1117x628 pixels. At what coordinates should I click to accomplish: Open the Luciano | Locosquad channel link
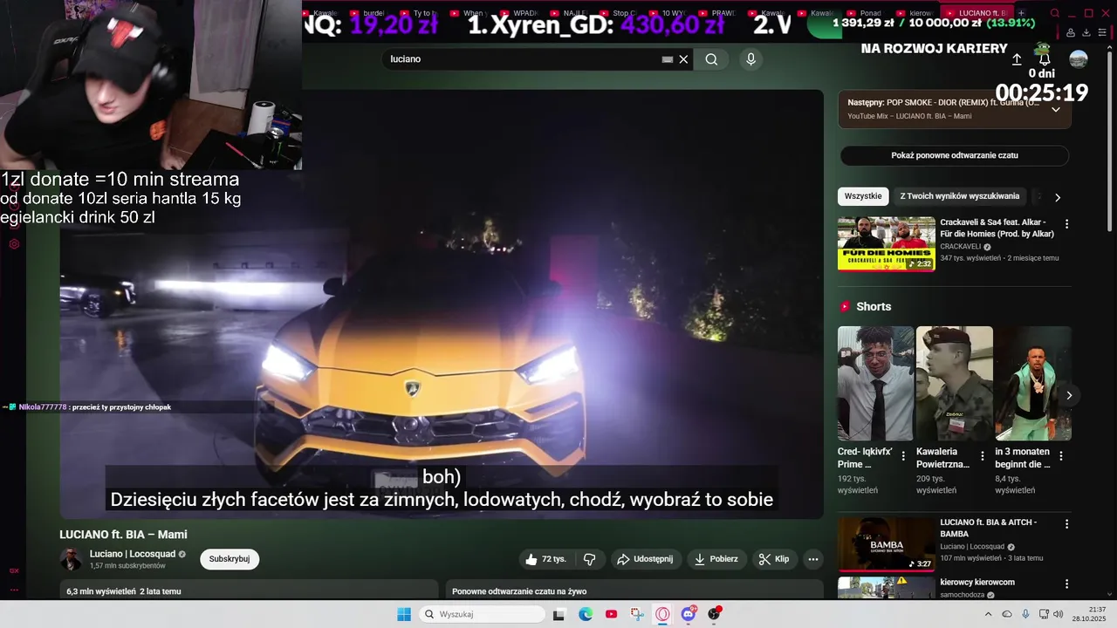pyautogui.click(x=132, y=554)
